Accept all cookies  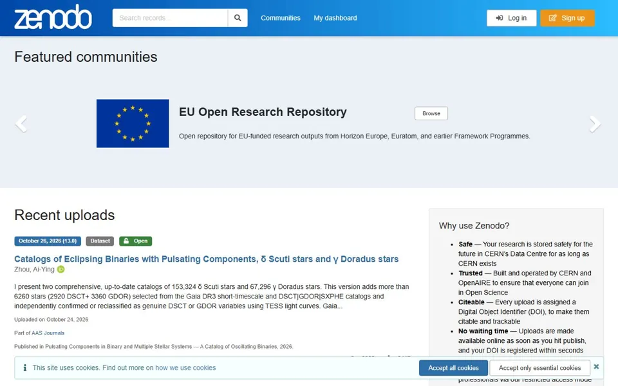(x=453, y=368)
